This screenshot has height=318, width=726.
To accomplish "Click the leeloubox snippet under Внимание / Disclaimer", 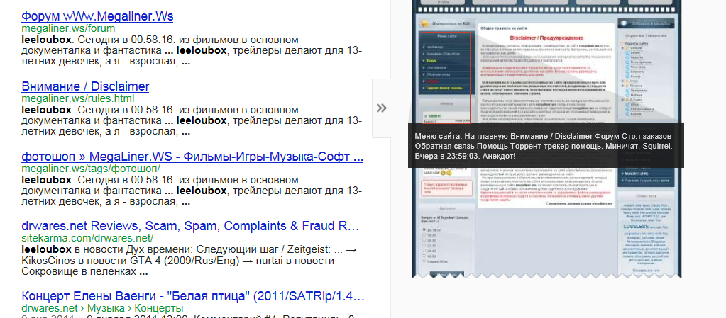I will pyautogui.click(x=192, y=120).
